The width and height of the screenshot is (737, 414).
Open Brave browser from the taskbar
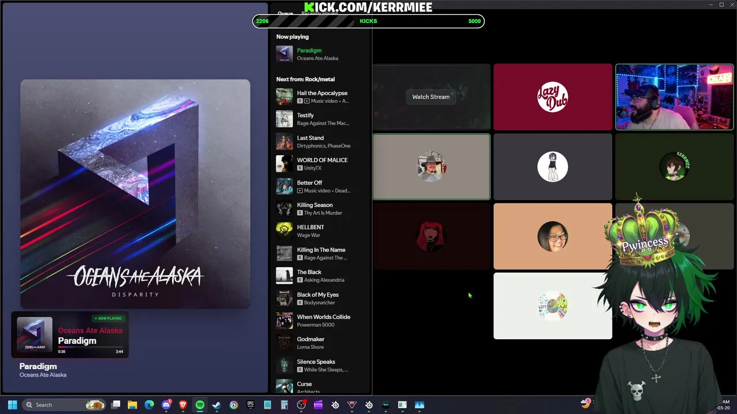[x=183, y=405]
